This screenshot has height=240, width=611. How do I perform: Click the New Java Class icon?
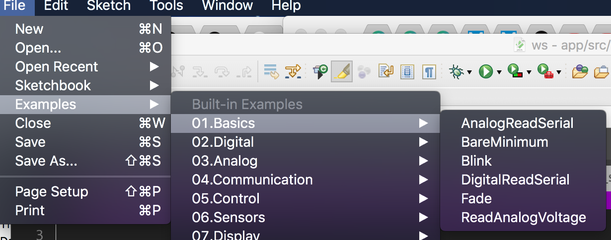pyautogui.click(x=320, y=72)
